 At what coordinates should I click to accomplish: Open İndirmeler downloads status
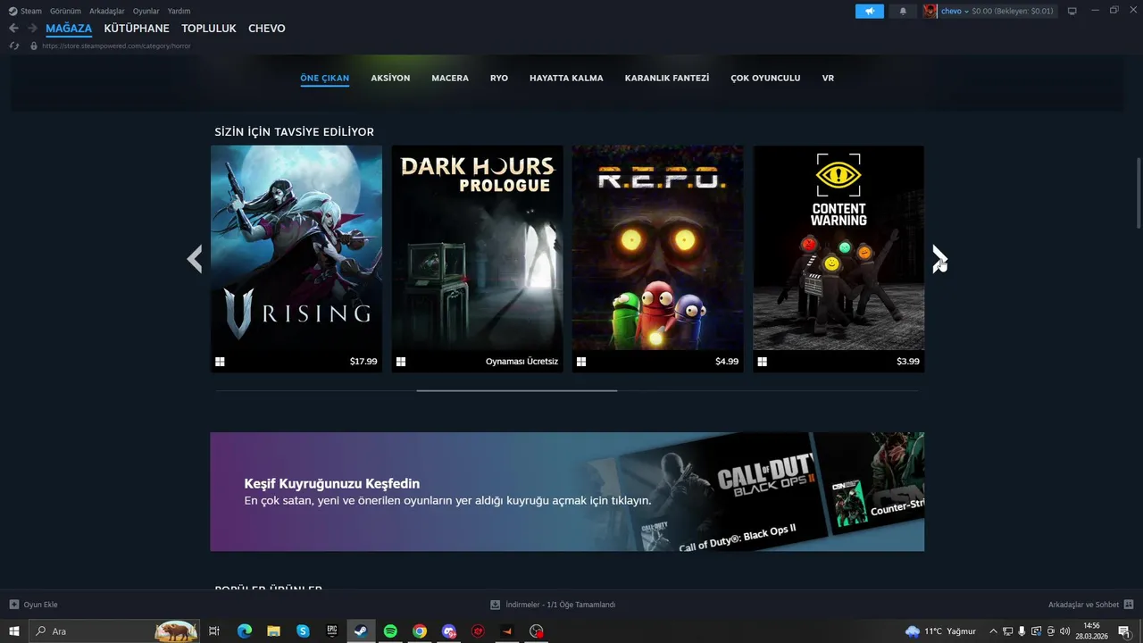pyautogui.click(x=553, y=605)
